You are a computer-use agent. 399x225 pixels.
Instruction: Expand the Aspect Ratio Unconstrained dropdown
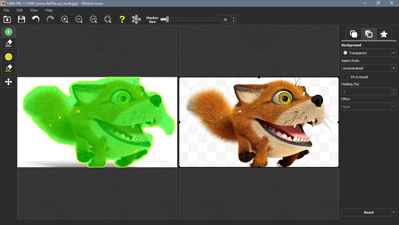[x=393, y=68]
